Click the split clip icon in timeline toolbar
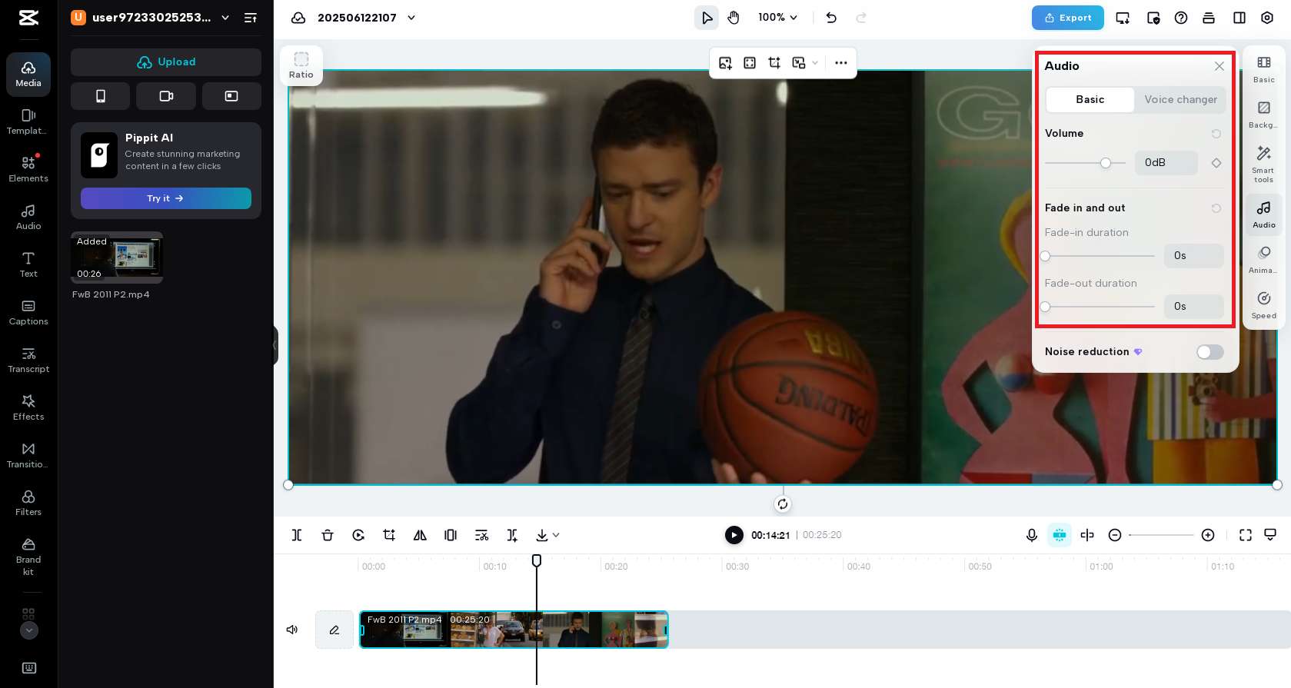 [297, 535]
